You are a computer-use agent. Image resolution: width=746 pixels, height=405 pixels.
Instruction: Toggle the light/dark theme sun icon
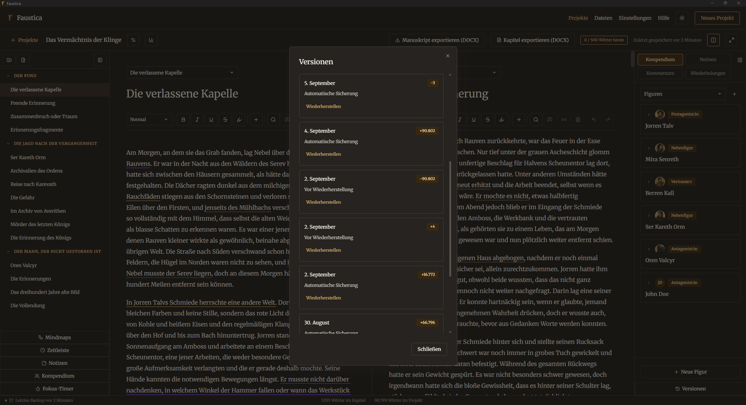point(682,18)
